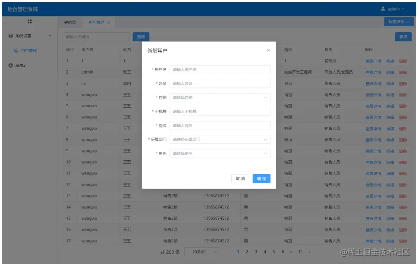Click the 后台管理系统 title
Viewport: 418px width, 265px height.
click(x=23, y=9)
